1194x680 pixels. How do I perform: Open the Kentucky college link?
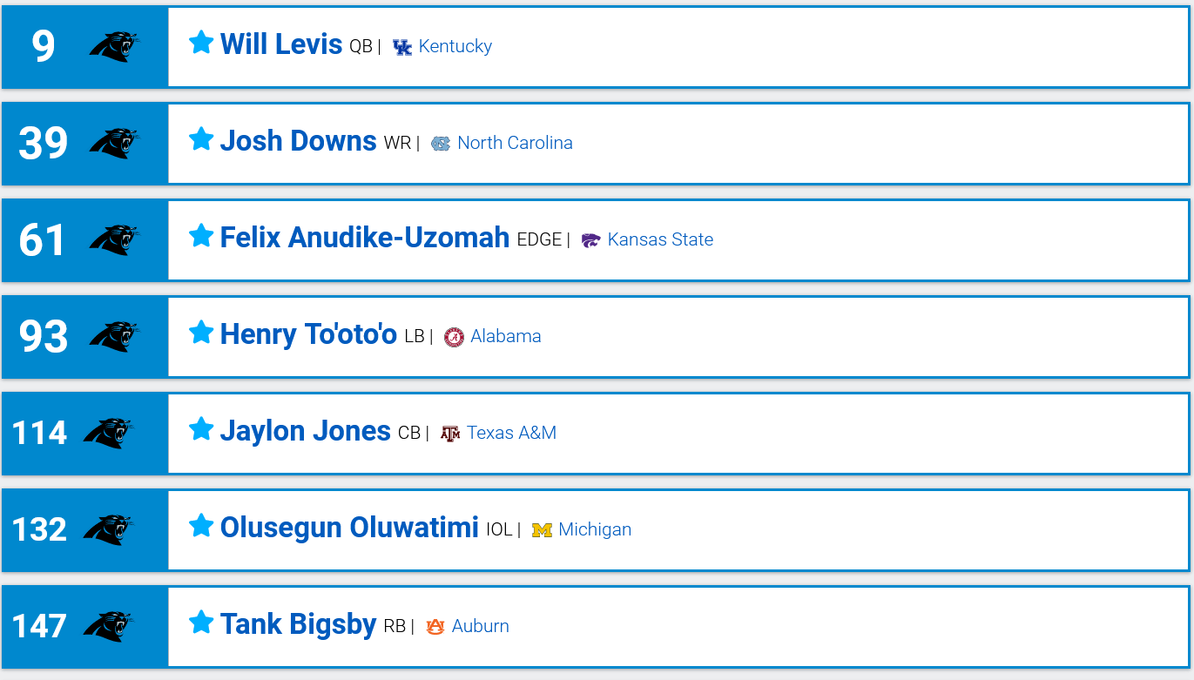(x=455, y=46)
